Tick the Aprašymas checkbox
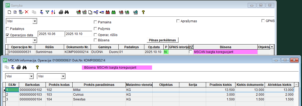Viewport: 302px width, 106px height. [178, 21]
